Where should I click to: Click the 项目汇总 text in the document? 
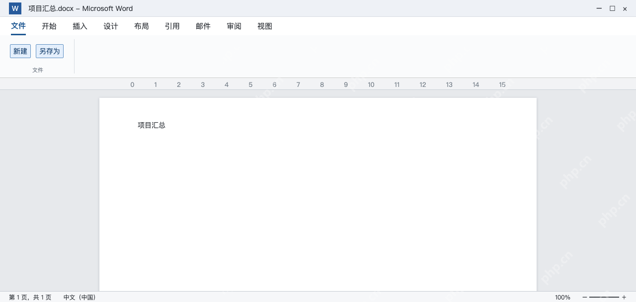152,125
